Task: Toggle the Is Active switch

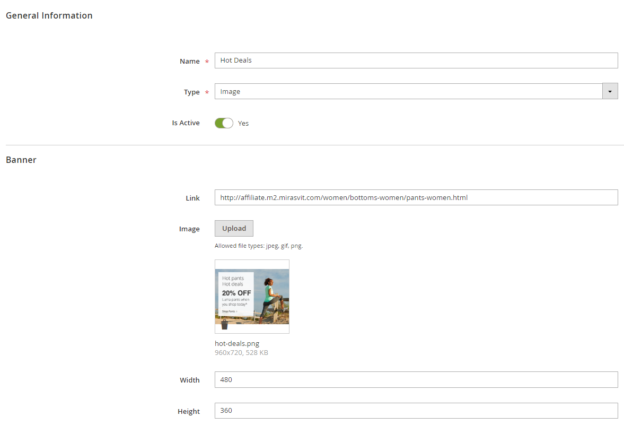Action: (x=224, y=123)
